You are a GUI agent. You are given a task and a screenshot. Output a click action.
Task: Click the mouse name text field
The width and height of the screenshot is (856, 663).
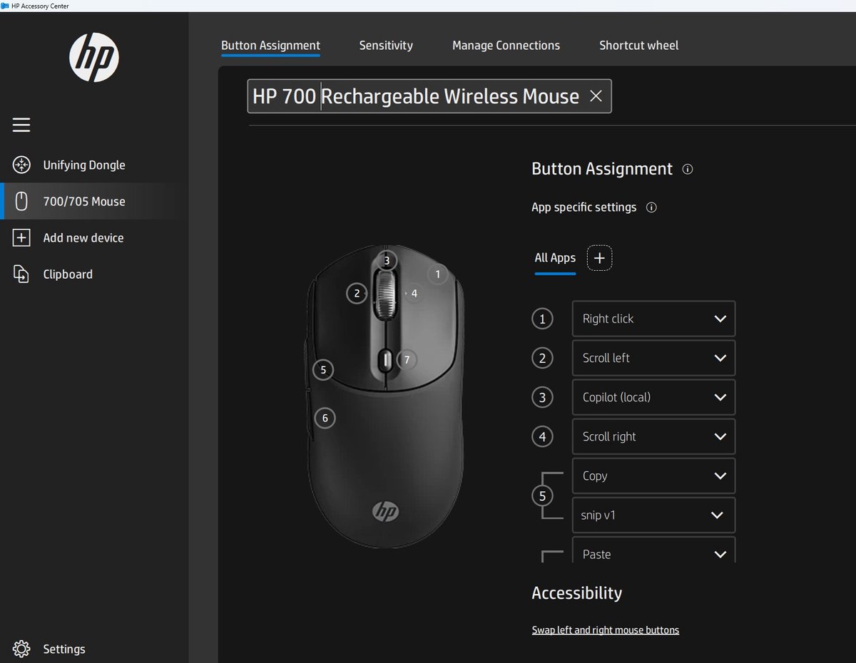pos(428,96)
